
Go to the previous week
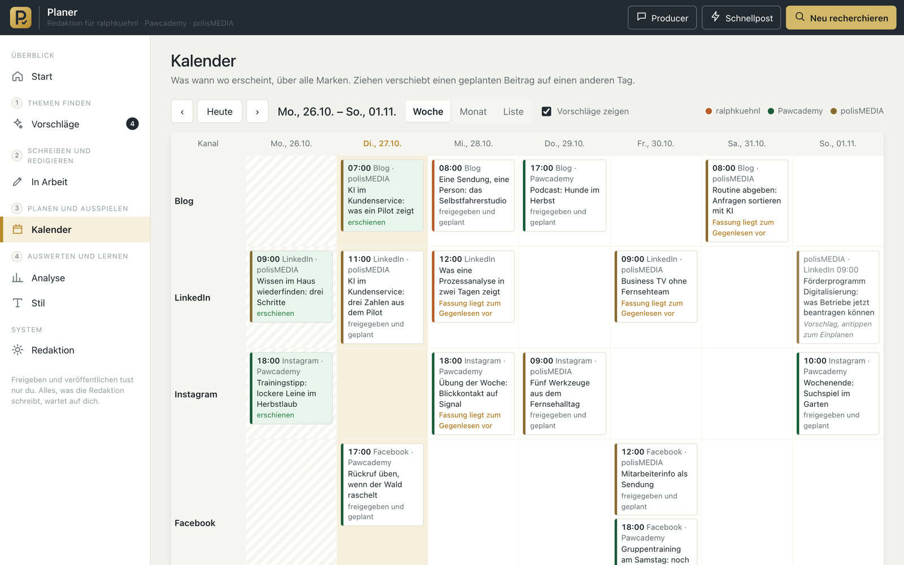coord(182,111)
